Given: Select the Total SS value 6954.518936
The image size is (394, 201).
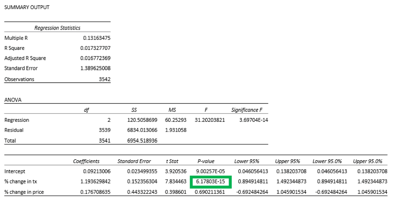Looking at the screenshot, I should click(x=142, y=140).
